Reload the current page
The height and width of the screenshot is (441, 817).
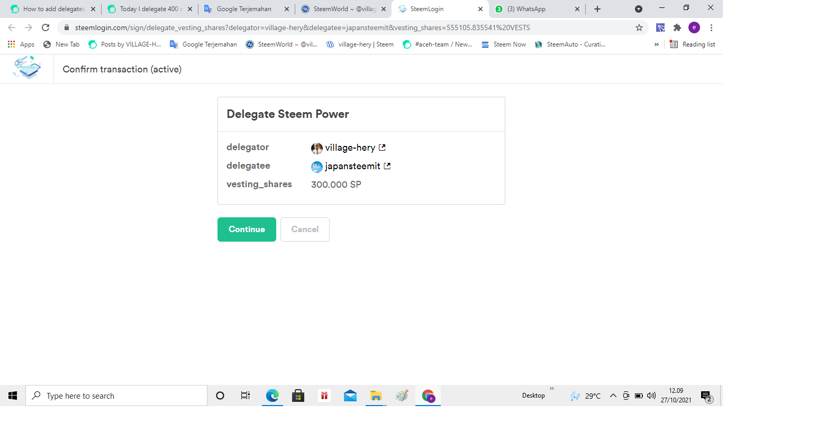point(46,27)
